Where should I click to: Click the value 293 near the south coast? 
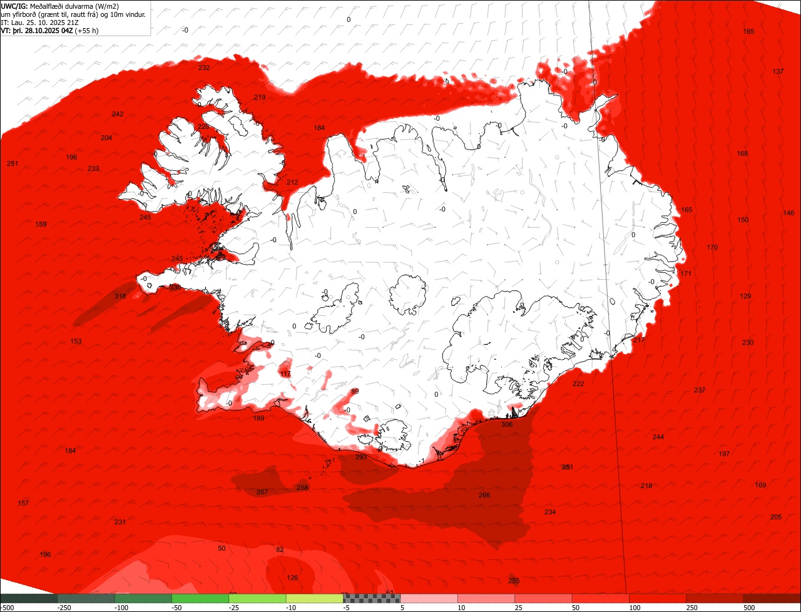(361, 457)
